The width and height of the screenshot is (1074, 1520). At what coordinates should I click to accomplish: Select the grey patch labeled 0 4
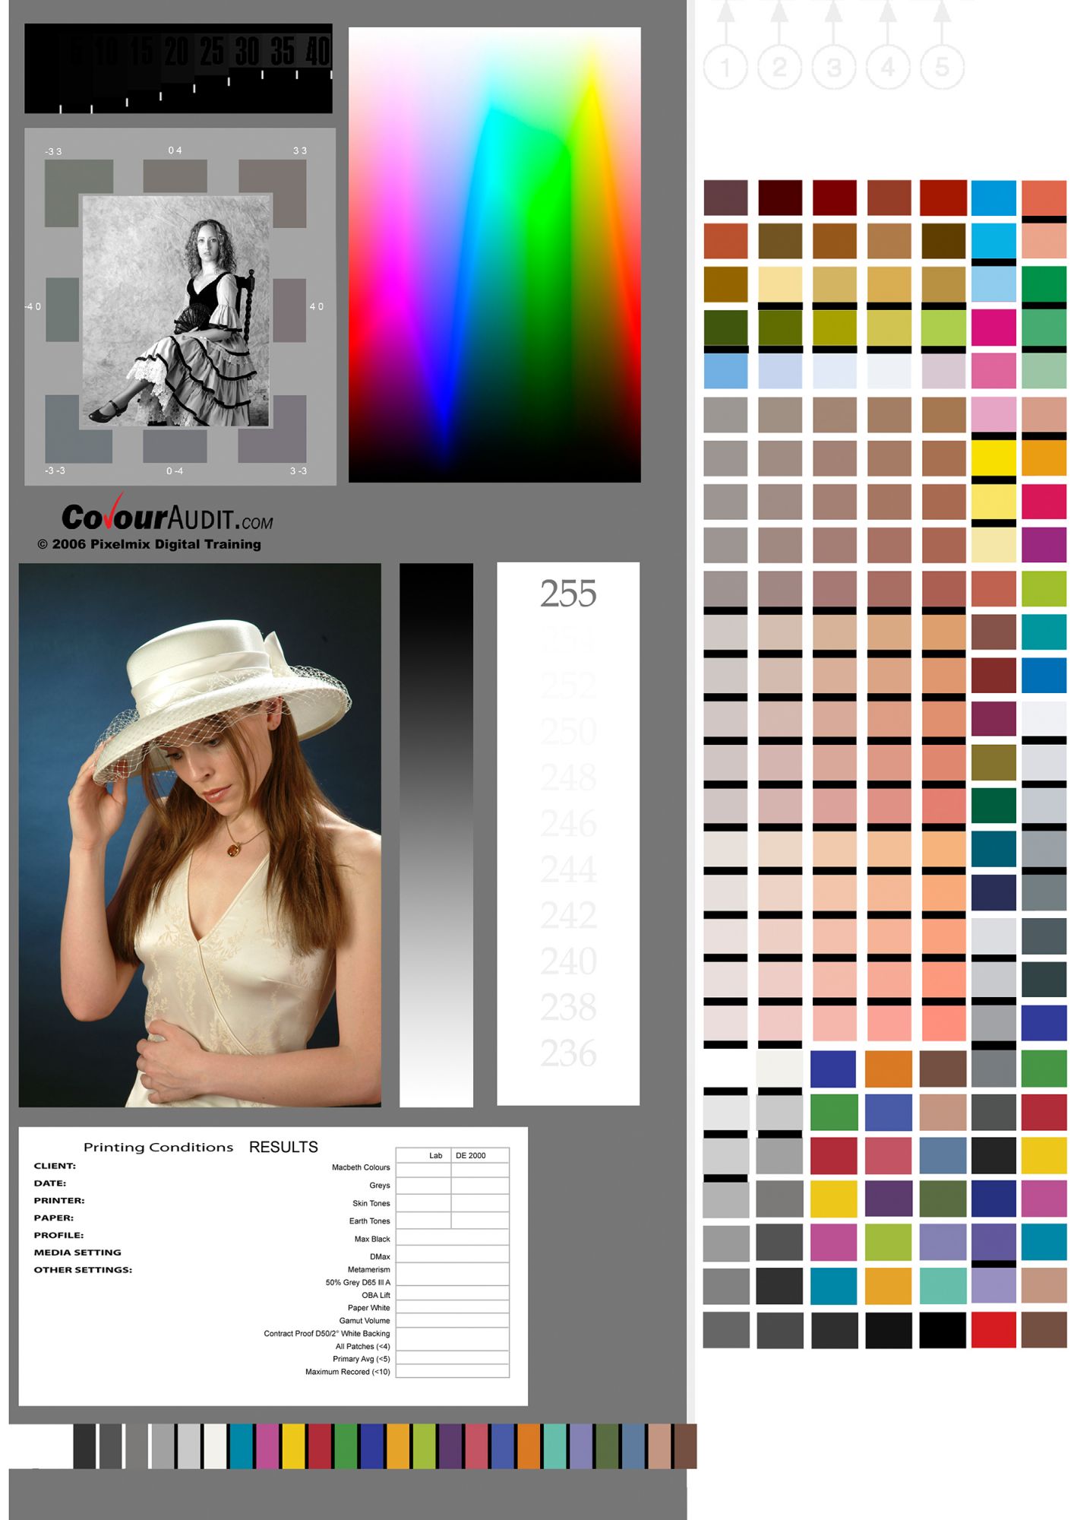tap(175, 175)
